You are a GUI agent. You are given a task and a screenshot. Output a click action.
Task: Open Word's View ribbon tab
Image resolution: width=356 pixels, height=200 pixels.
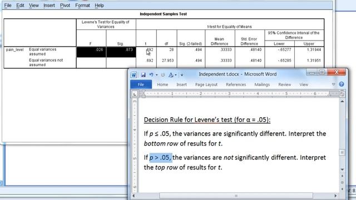click(x=304, y=84)
